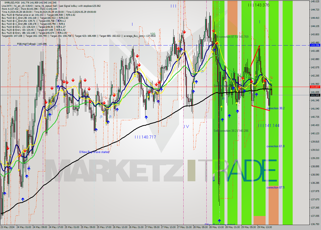The height and width of the screenshot is (230, 321).
Task: Select the FSB-HighToBreak | 143.396 label
Action: [x=32, y=44]
